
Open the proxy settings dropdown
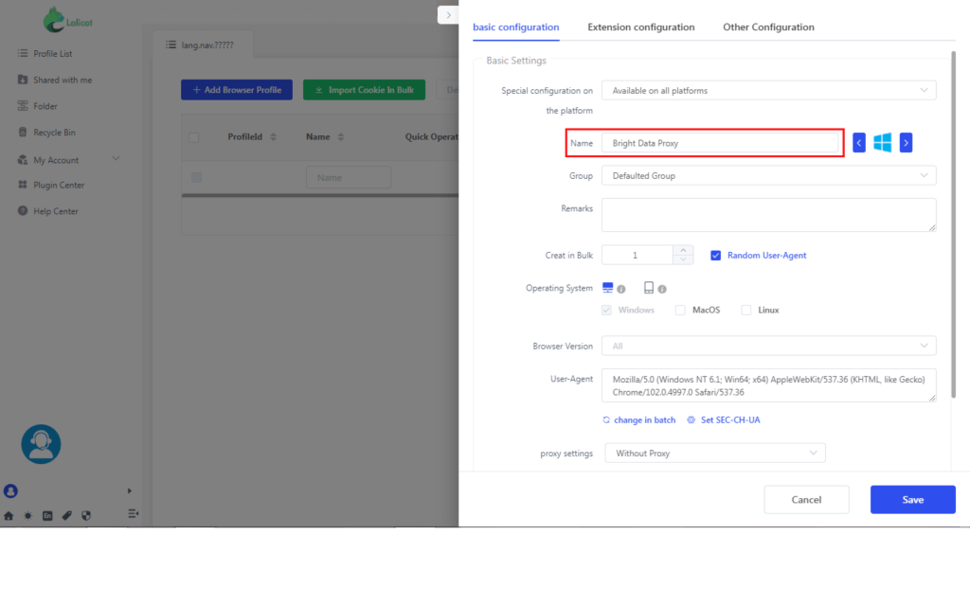coord(713,453)
